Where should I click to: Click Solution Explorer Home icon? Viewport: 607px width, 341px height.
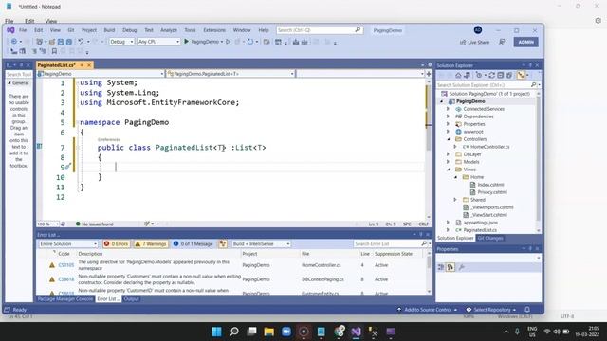click(458, 76)
